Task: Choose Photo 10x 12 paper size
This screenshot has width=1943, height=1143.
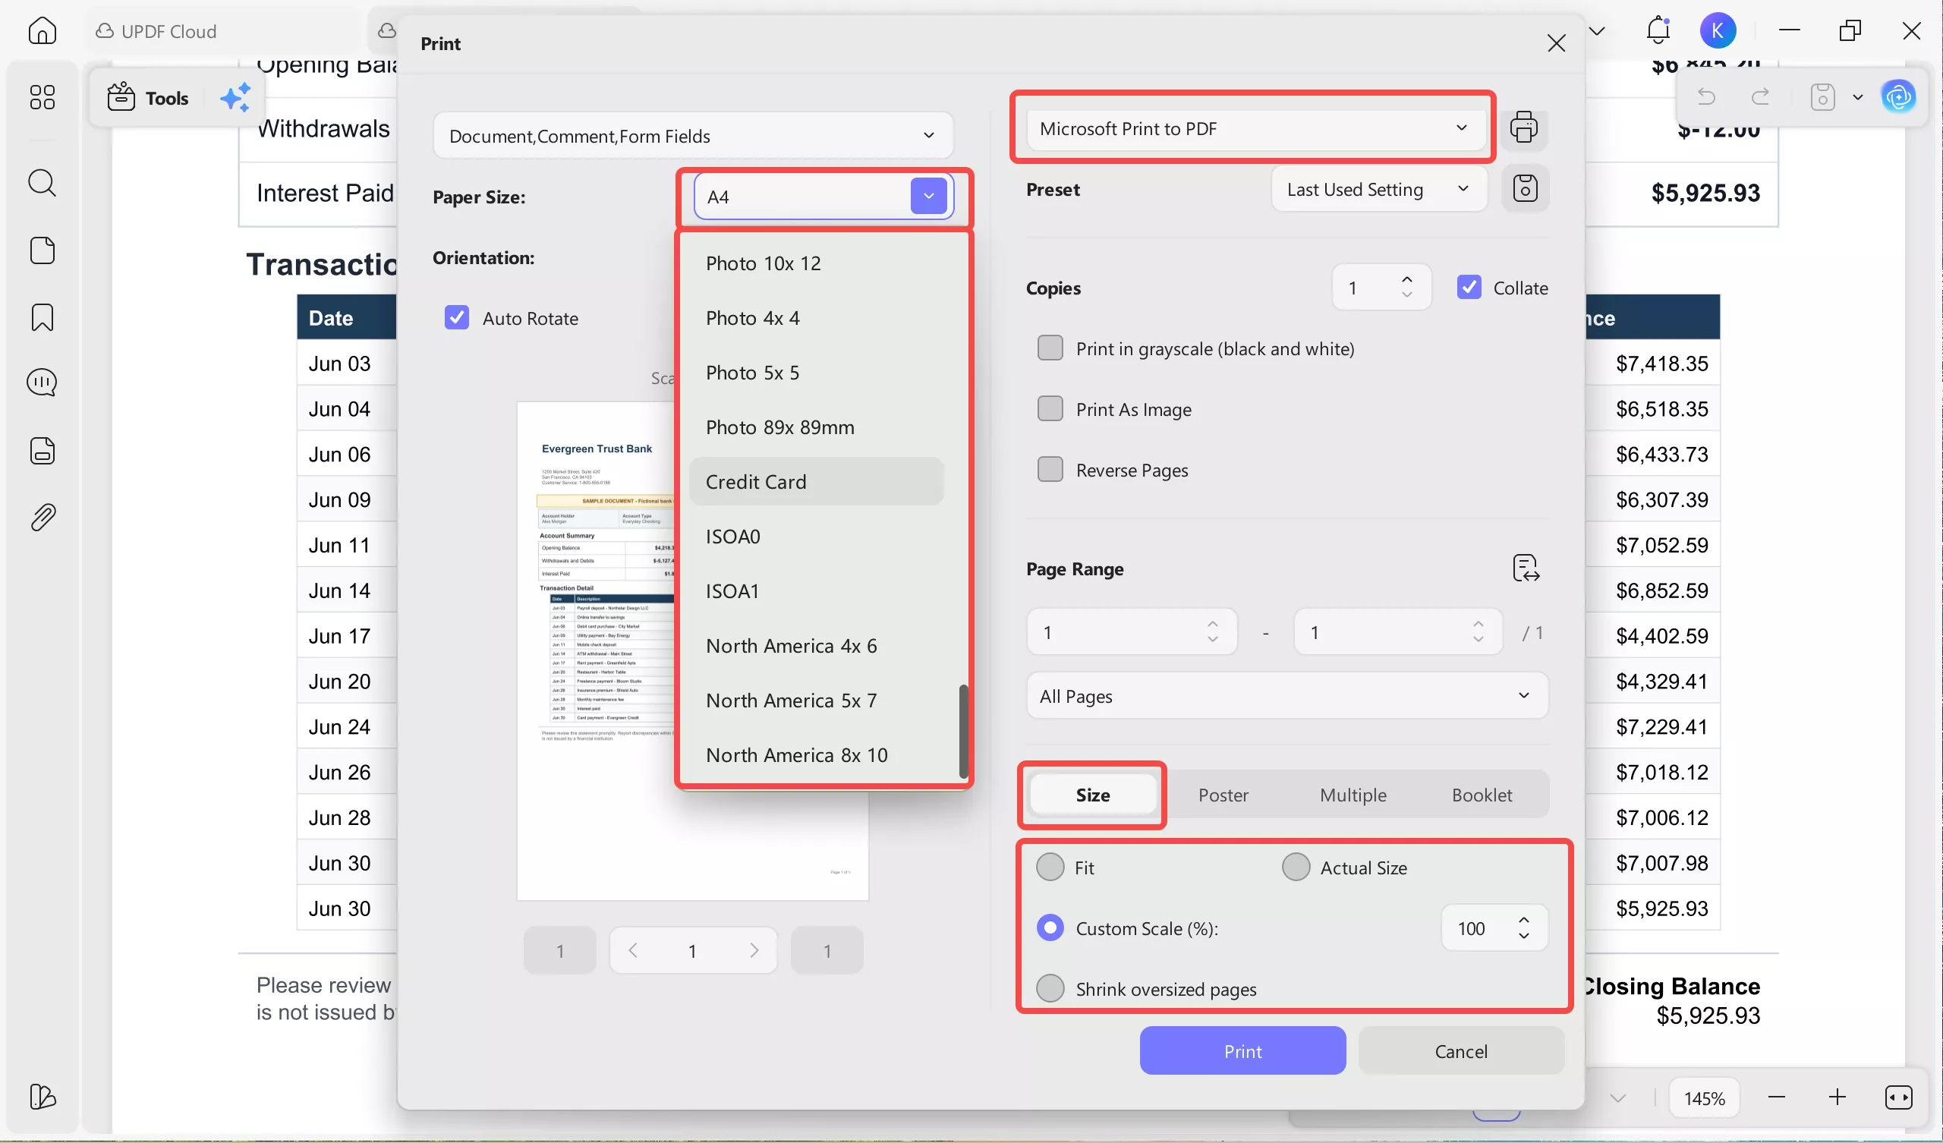Action: click(x=816, y=263)
